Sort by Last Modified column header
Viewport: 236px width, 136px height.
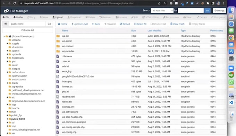click(x=154, y=30)
